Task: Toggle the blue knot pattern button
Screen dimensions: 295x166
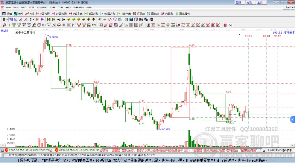Action: point(11,19)
